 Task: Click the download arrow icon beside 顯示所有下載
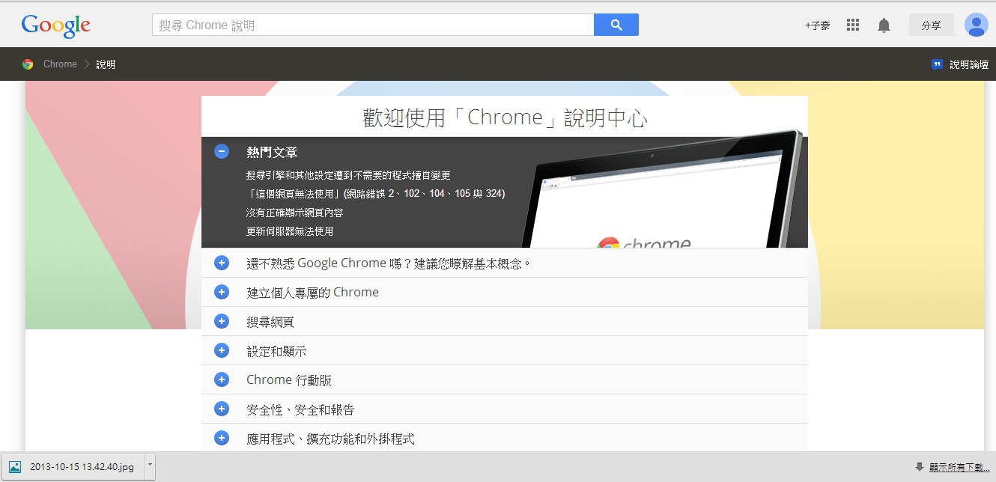[920, 467]
